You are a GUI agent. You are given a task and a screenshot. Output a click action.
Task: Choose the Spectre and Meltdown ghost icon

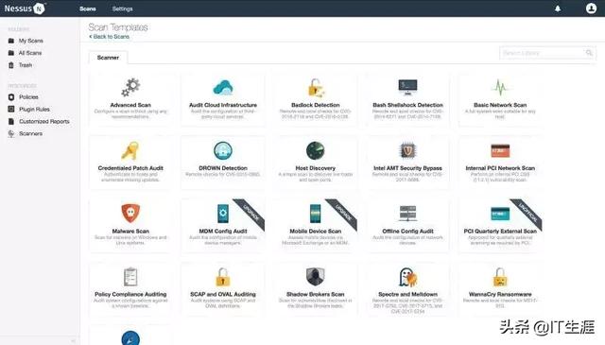click(x=407, y=277)
